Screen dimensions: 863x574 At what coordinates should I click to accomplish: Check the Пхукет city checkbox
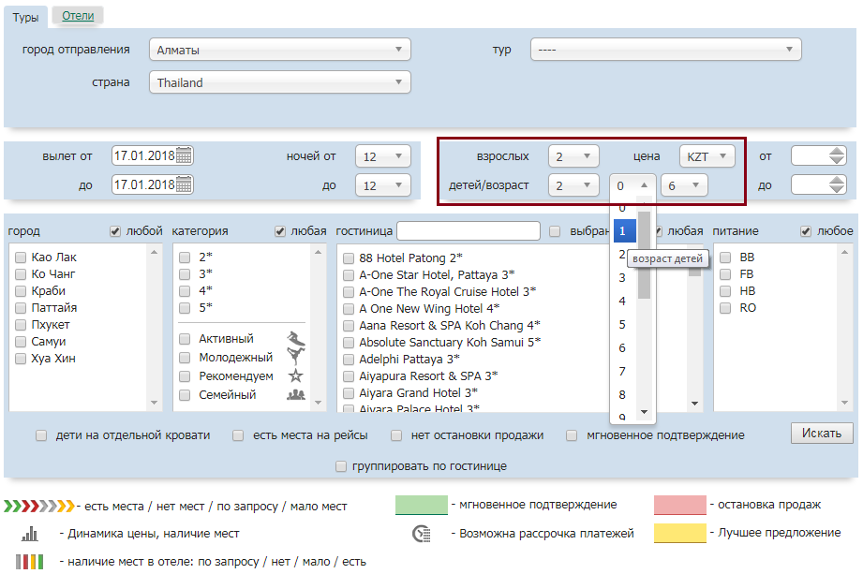click(21, 325)
